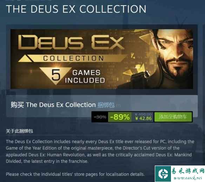Click the green 易采游戏网 logo icon
Viewport: 205px width, 182px height.
(x=163, y=174)
